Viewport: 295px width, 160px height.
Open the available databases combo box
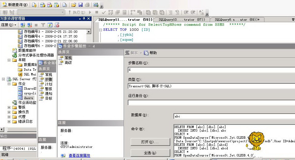tap(41, 12)
